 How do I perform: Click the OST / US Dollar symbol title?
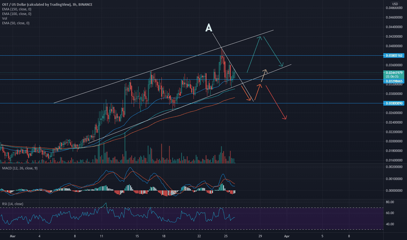pos(47,4)
